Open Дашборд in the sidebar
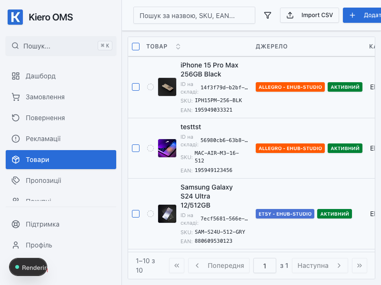This screenshot has width=381, height=285. coord(61,76)
